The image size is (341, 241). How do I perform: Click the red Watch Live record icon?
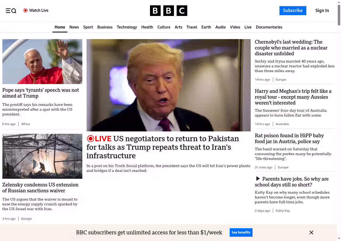tap(26, 10)
